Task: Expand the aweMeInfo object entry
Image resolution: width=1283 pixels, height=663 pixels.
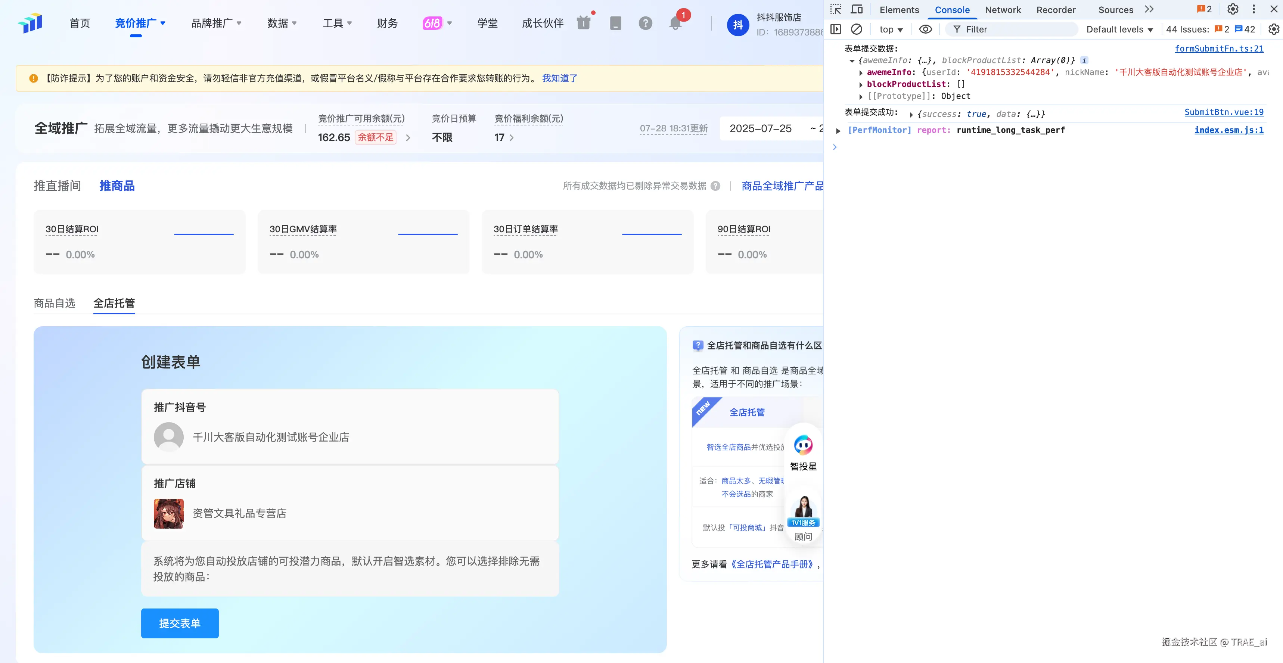Action: pyautogui.click(x=861, y=73)
